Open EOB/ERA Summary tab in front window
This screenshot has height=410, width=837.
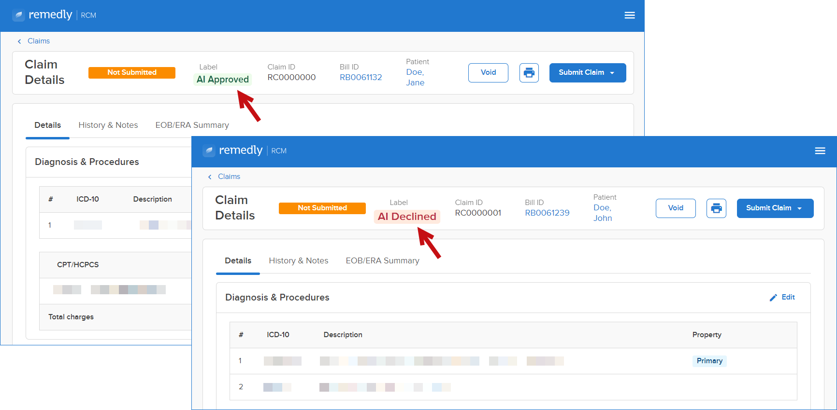click(382, 261)
